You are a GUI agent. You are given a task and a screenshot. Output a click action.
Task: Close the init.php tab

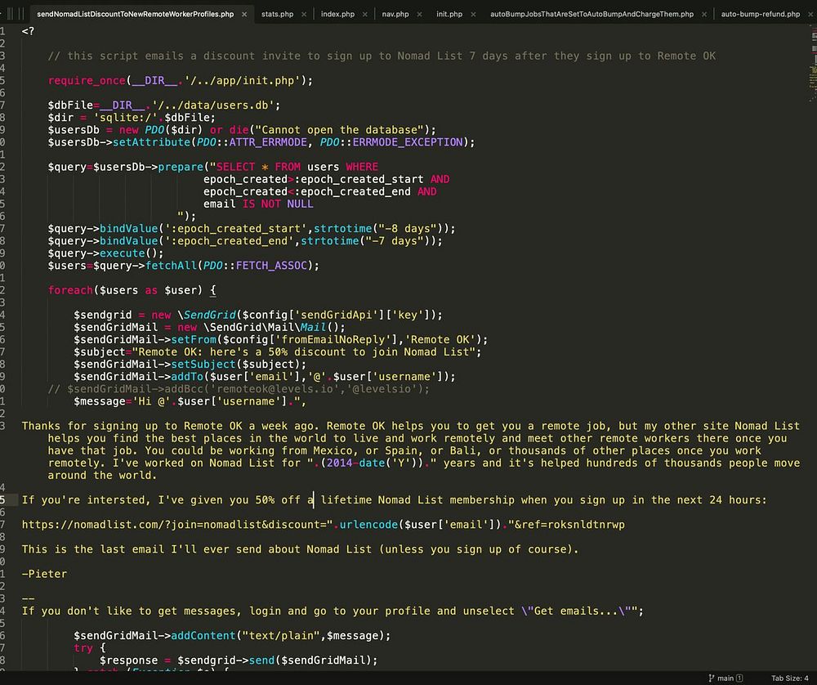[473, 15]
